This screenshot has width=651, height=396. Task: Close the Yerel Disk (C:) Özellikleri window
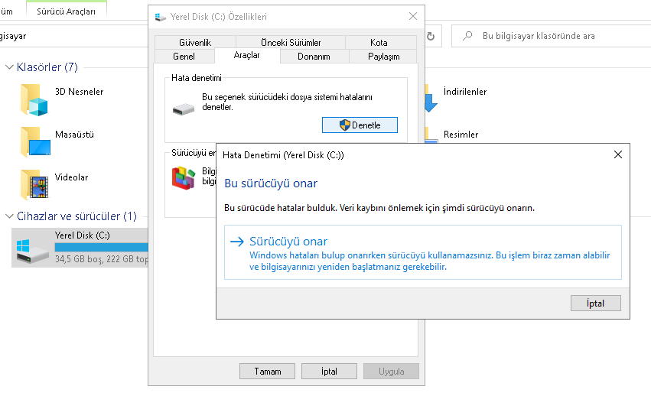[412, 16]
